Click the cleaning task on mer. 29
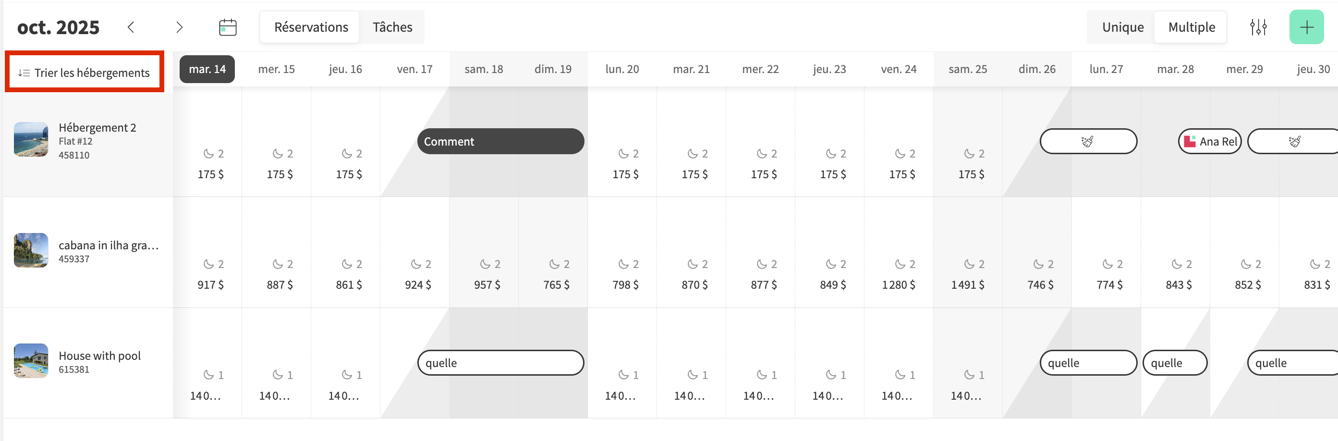 point(1293,141)
